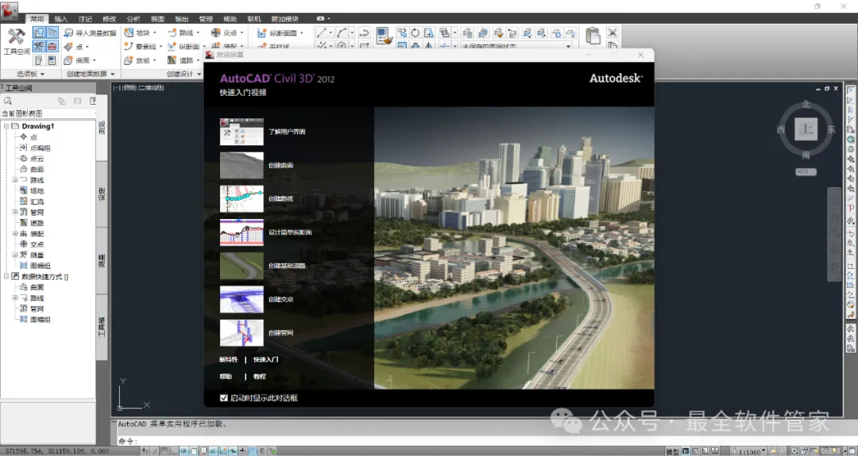The height and width of the screenshot is (456, 858).
Task: Select the 汇流 tree item
Action: pyautogui.click(x=37, y=201)
